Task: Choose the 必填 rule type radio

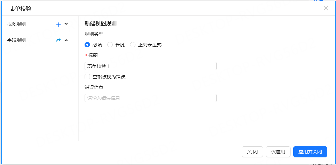Action: coord(87,45)
